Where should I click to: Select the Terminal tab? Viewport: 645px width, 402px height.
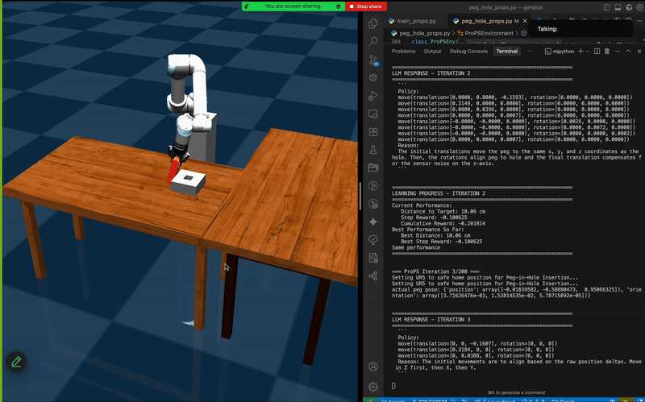(x=507, y=52)
